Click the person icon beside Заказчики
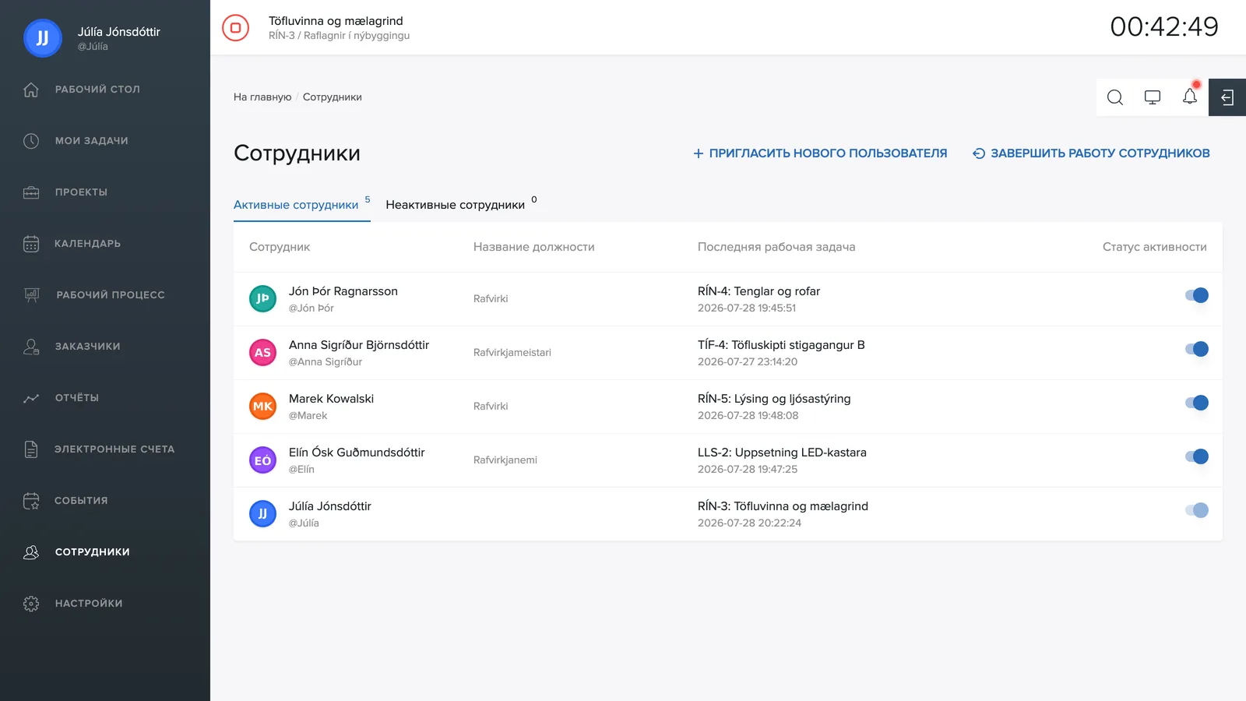Image resolution: width=1246 pixels, height=701 pixels. (31, 347)
